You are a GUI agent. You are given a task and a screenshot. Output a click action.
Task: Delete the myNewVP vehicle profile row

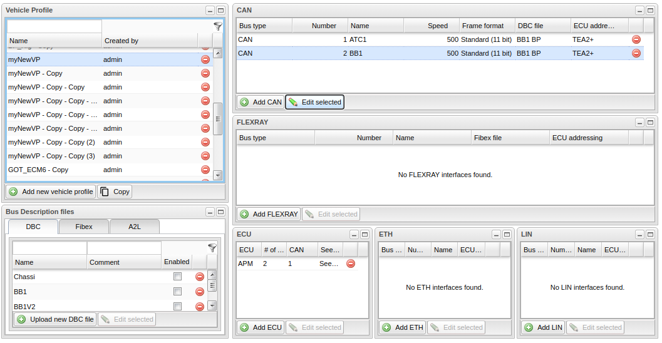pyautogui.click(x=205, y=59)
